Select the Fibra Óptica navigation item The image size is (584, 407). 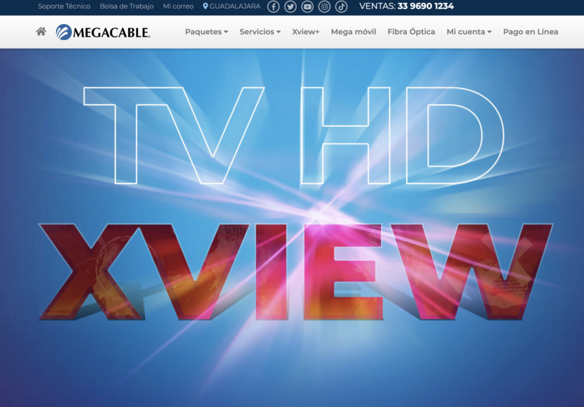click(x=410, y=32)
